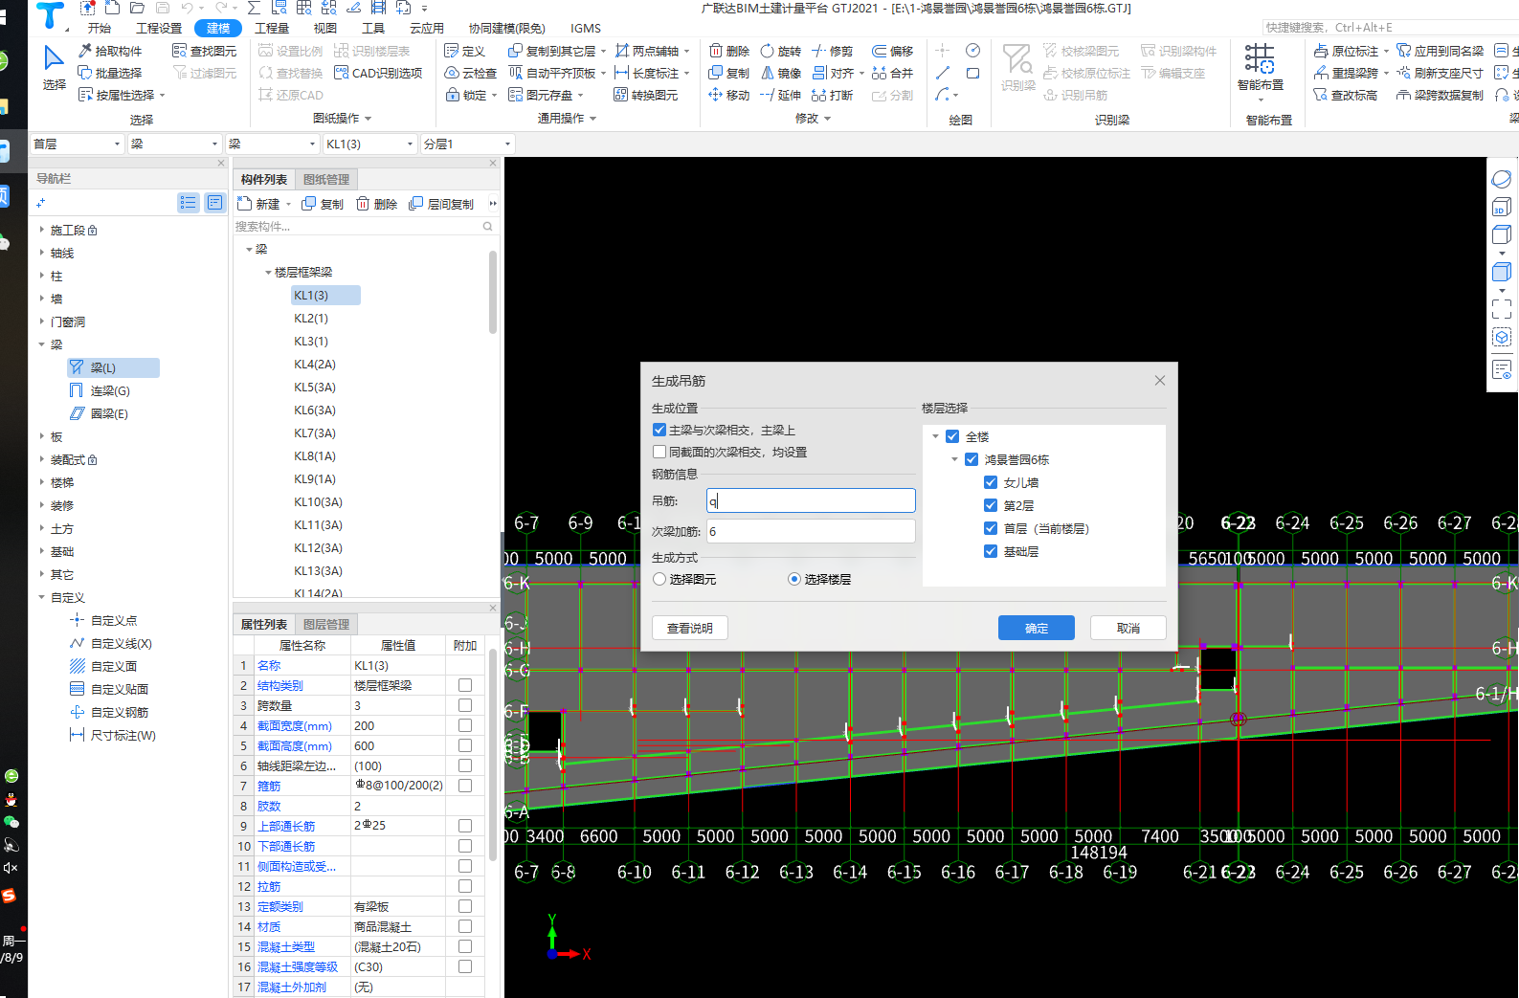Click the component list vertical scrollbar
This screenshot has width=1519, height=998.
[493, 293]
